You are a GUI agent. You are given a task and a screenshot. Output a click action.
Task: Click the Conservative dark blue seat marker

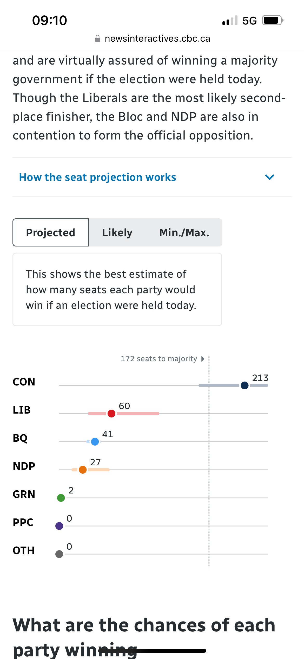point(244,385)
